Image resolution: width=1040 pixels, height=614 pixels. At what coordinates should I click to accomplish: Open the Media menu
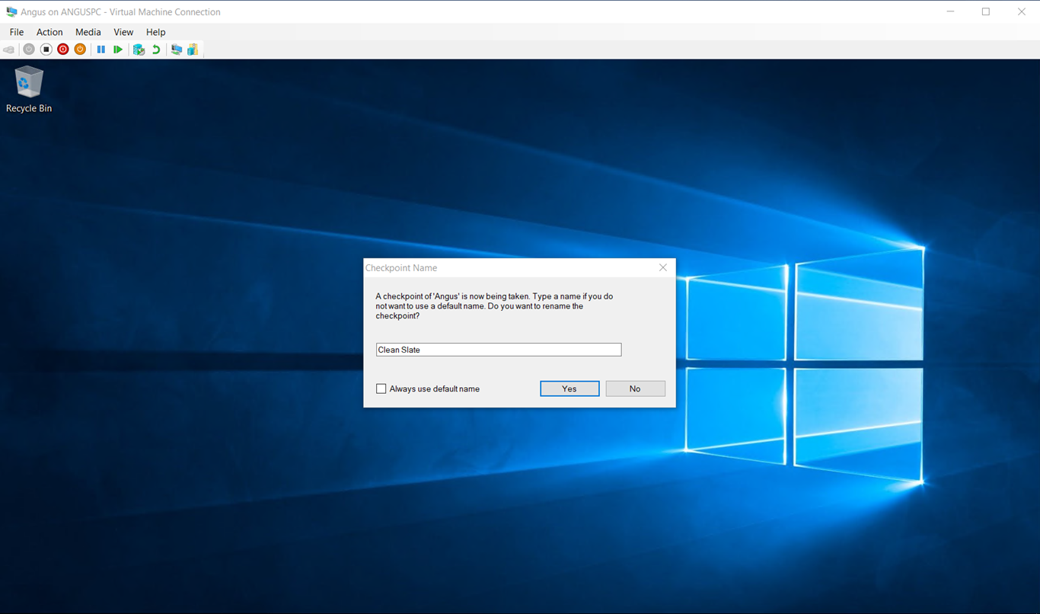(x=88, y=32)
